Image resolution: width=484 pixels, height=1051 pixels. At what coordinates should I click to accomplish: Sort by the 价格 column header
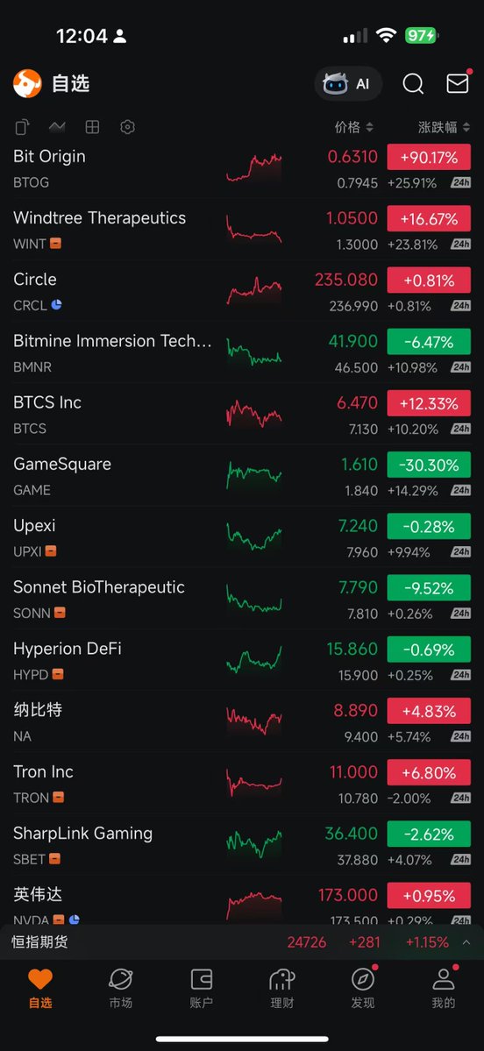click(353, 127)
